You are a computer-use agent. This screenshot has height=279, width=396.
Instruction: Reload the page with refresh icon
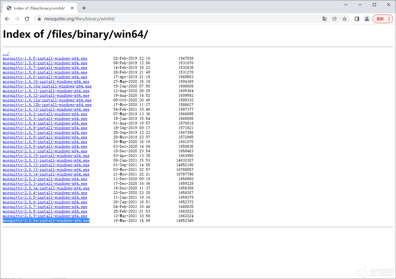(27, 19)
